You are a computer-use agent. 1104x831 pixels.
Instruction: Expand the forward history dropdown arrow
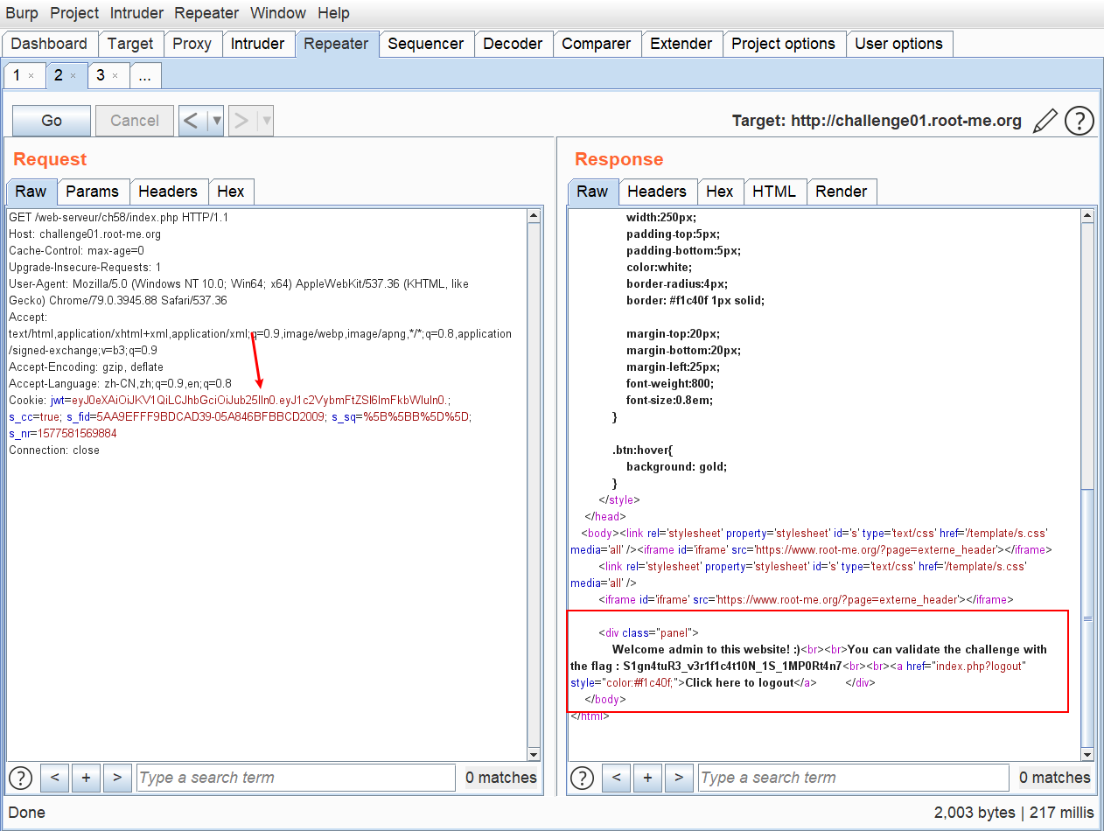coord(267,120)
